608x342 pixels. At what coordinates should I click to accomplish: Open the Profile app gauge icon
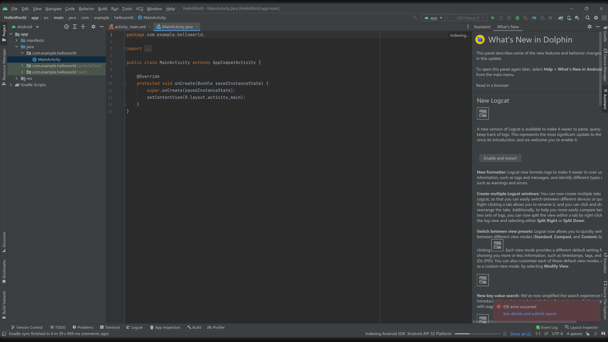pos(534,18)
